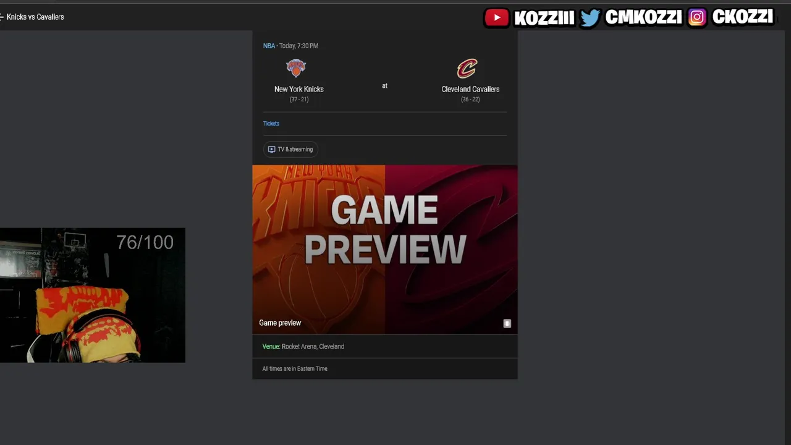
Task: Click the CMKOZZI Twitter handle text
Action: [643, 17]
